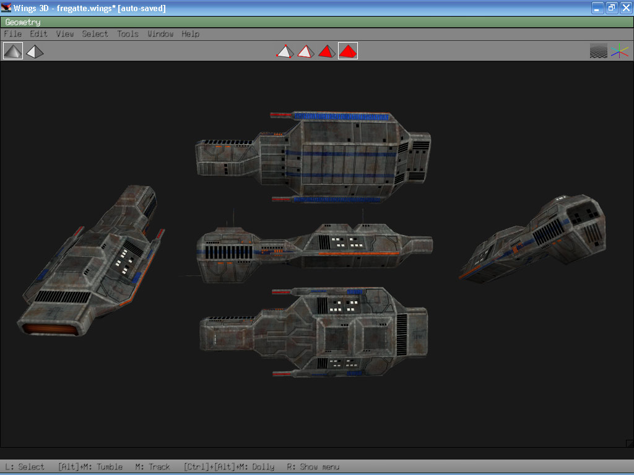This screenshot has height=475, width=634.
Task: Toggle flat/smooth shading pyramid icon
Action: pyautogui.click(x=13, y=51)
